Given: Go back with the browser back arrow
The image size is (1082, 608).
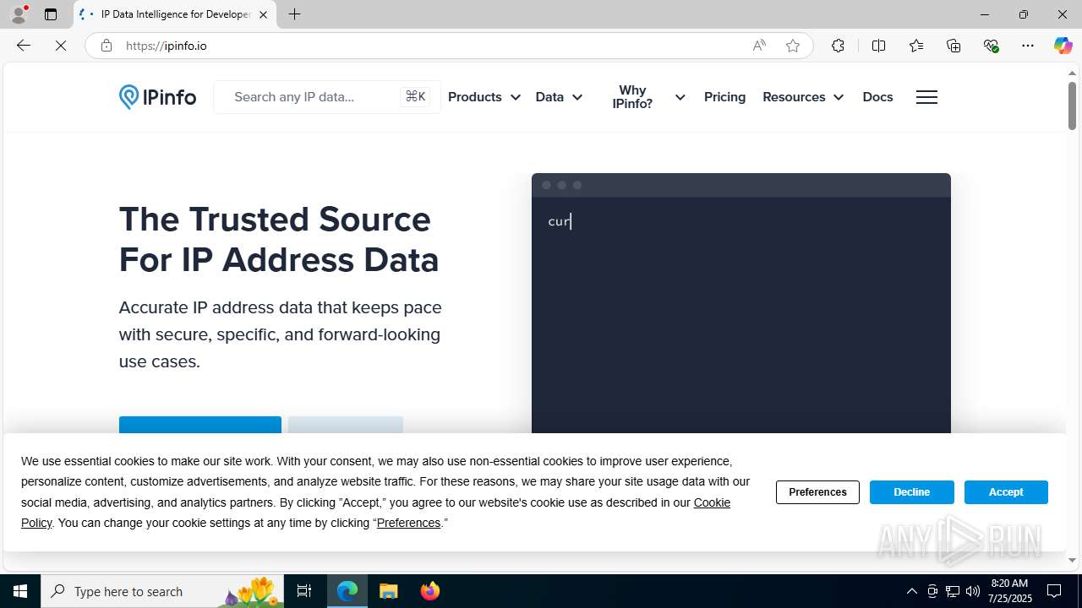Looking at the screenshot, I should [24, 46].
